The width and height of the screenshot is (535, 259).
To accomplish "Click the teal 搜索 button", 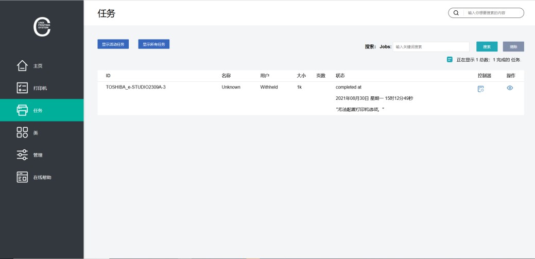I will click(487, 47).
